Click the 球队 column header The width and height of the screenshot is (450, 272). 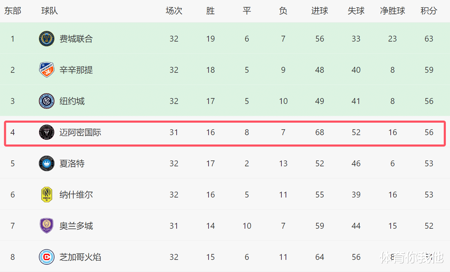49,11
